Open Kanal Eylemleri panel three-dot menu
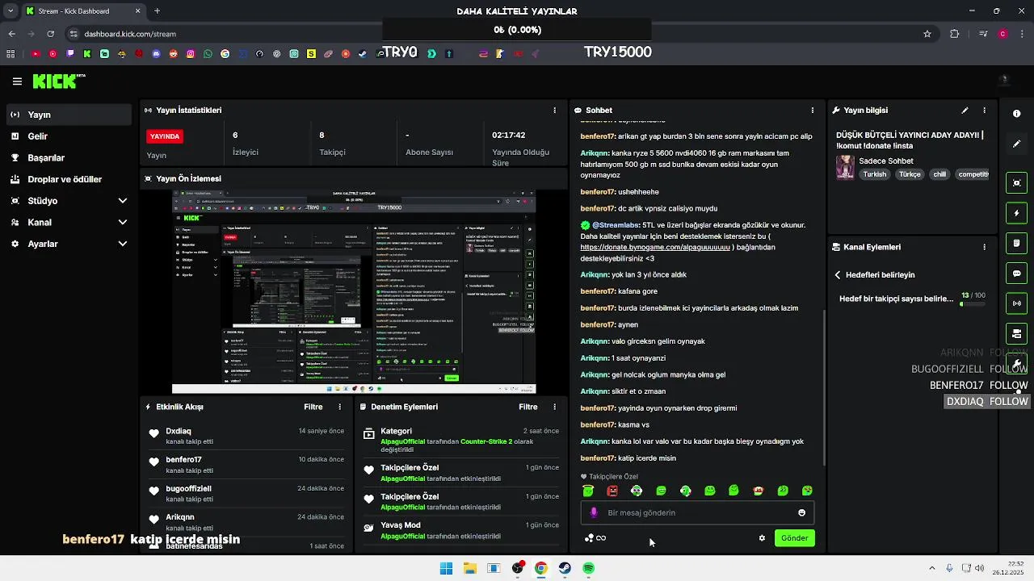1034x581 pixels. (x=984, y=247)
